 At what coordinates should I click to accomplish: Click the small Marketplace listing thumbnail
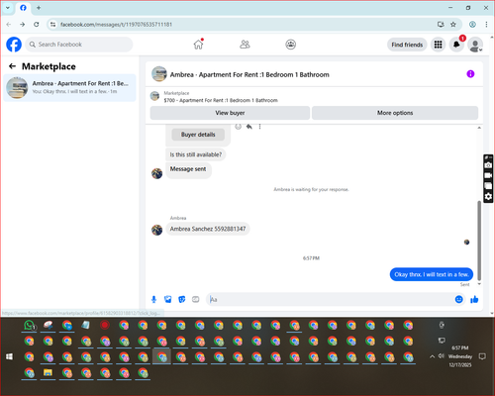154,96
